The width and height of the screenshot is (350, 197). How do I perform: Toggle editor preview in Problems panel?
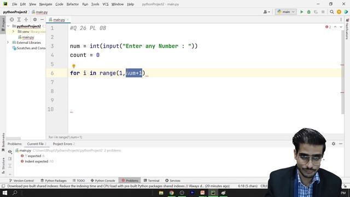click(10, 159)
